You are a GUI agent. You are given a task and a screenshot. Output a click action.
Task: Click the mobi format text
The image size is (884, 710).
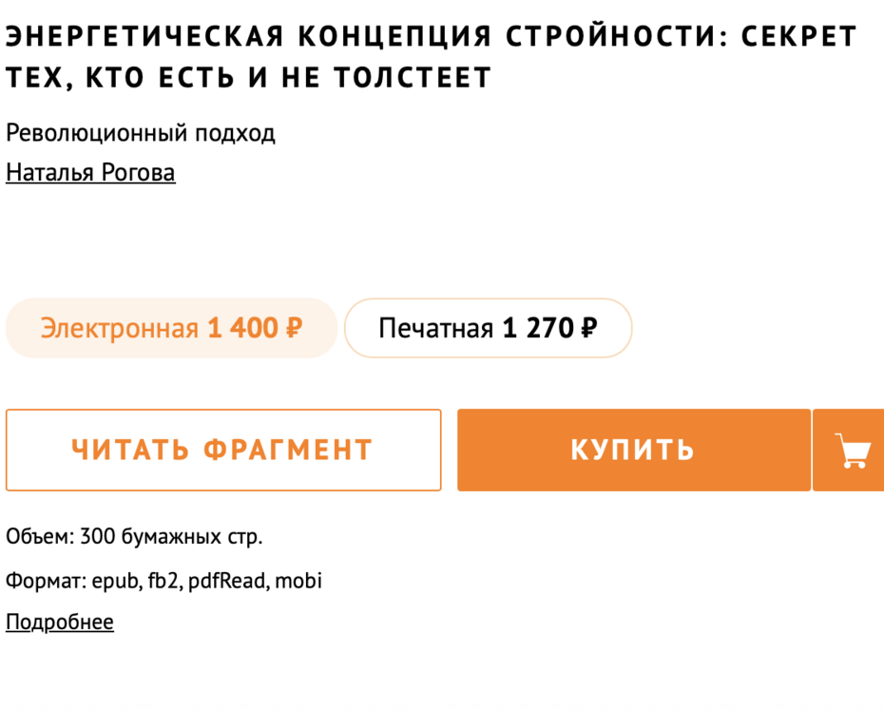[x=298, y=581]
